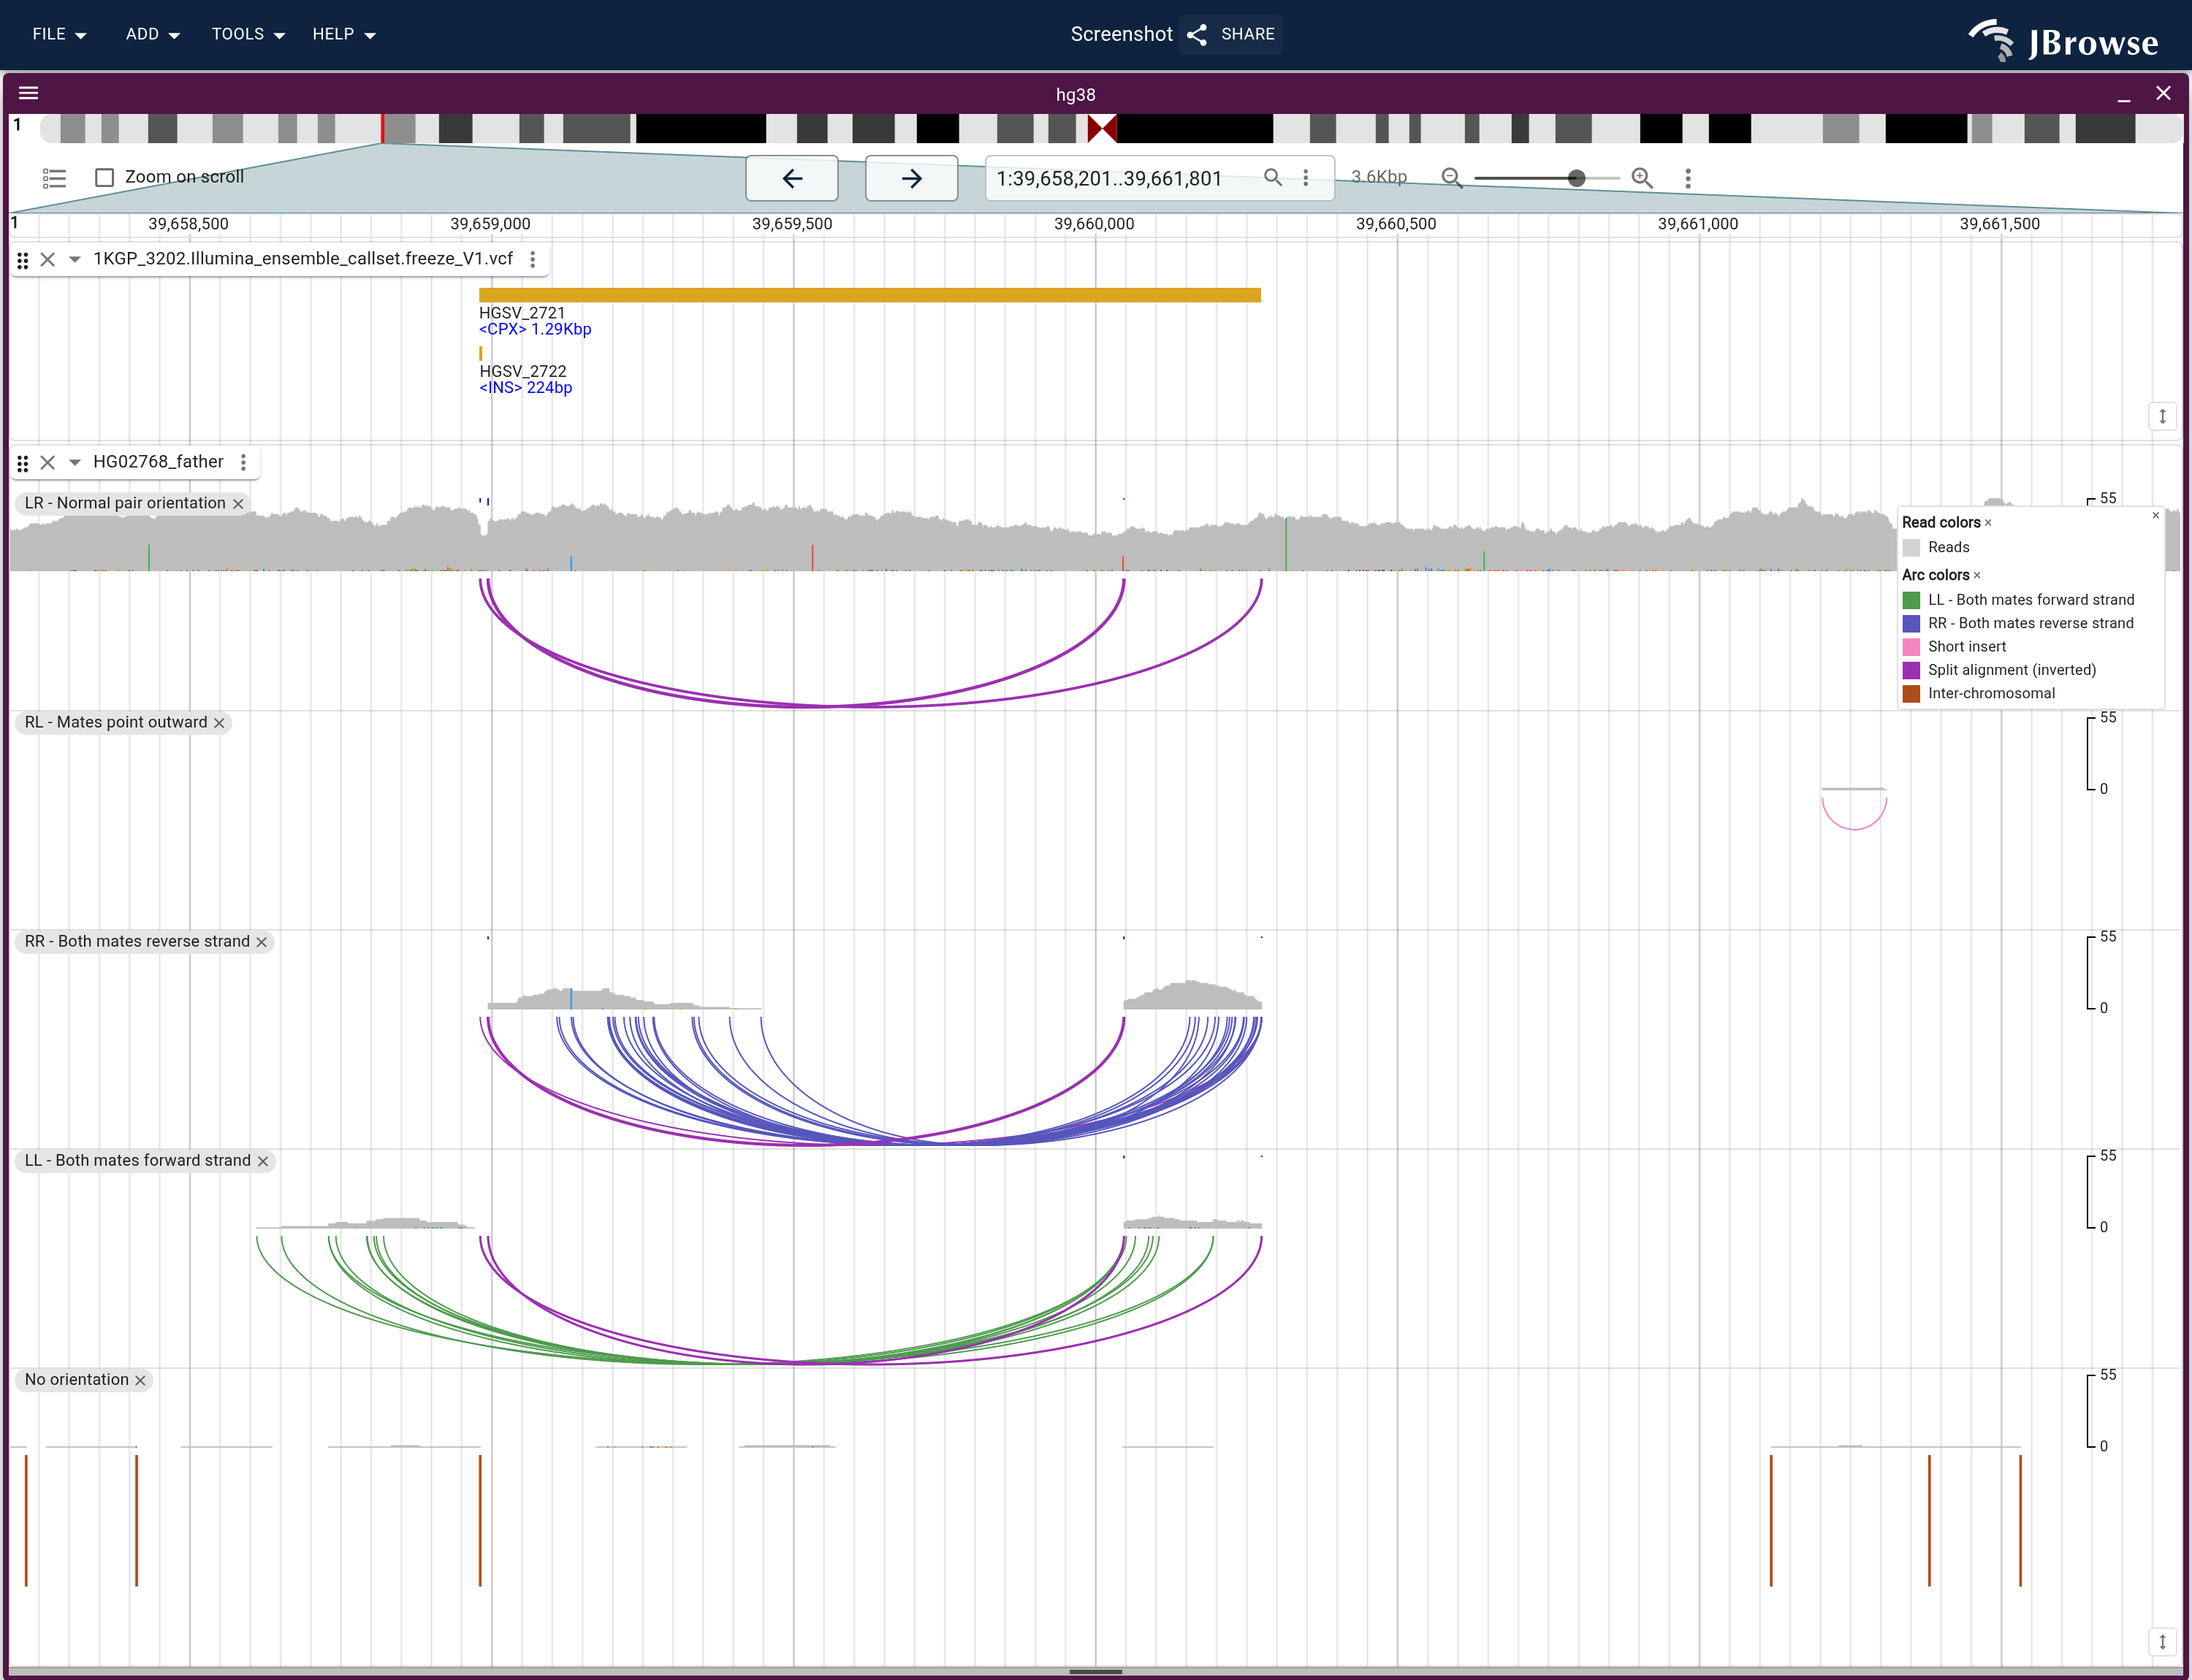Collapse the 1KGP VCF track
Viewport: 2192px width, 1680px height.
click(74, 260)
